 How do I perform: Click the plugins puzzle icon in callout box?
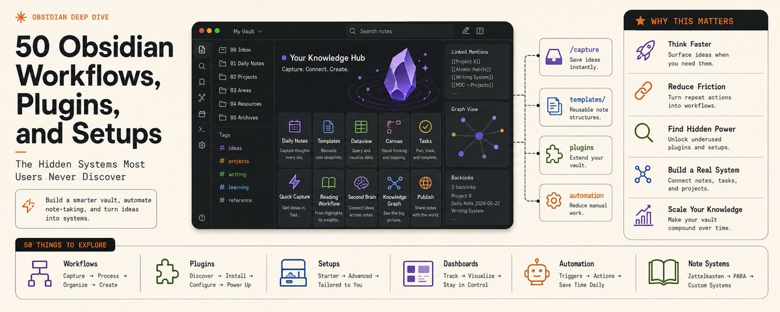(x=554, y=154)
